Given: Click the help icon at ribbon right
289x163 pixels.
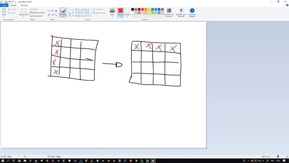Looking at the screenshot, I should (287, 5).
